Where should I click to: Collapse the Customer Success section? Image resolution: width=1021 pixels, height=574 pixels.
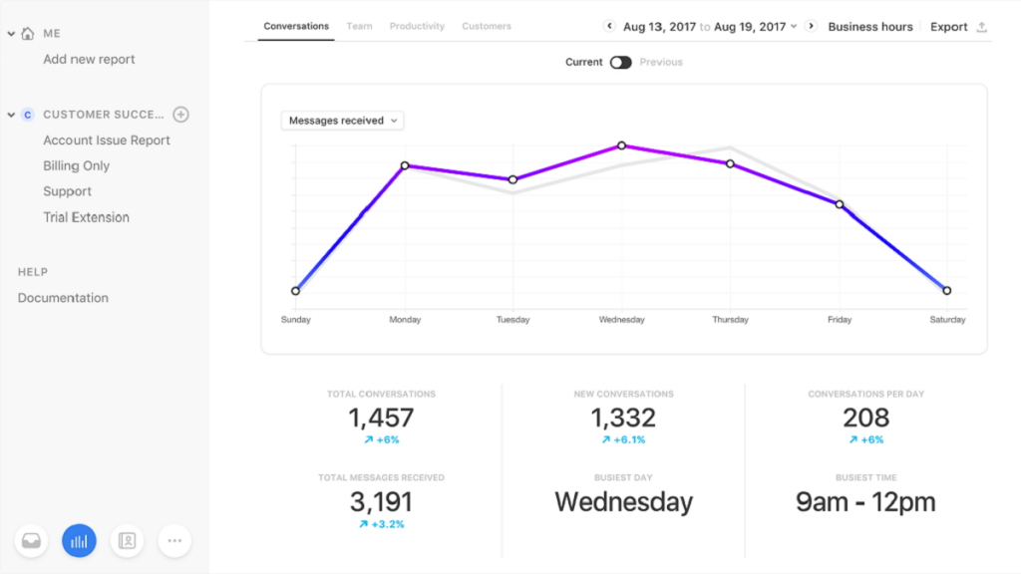tap(10, 114)
